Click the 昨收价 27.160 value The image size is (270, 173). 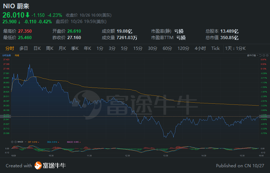click(x=74, y=38)
